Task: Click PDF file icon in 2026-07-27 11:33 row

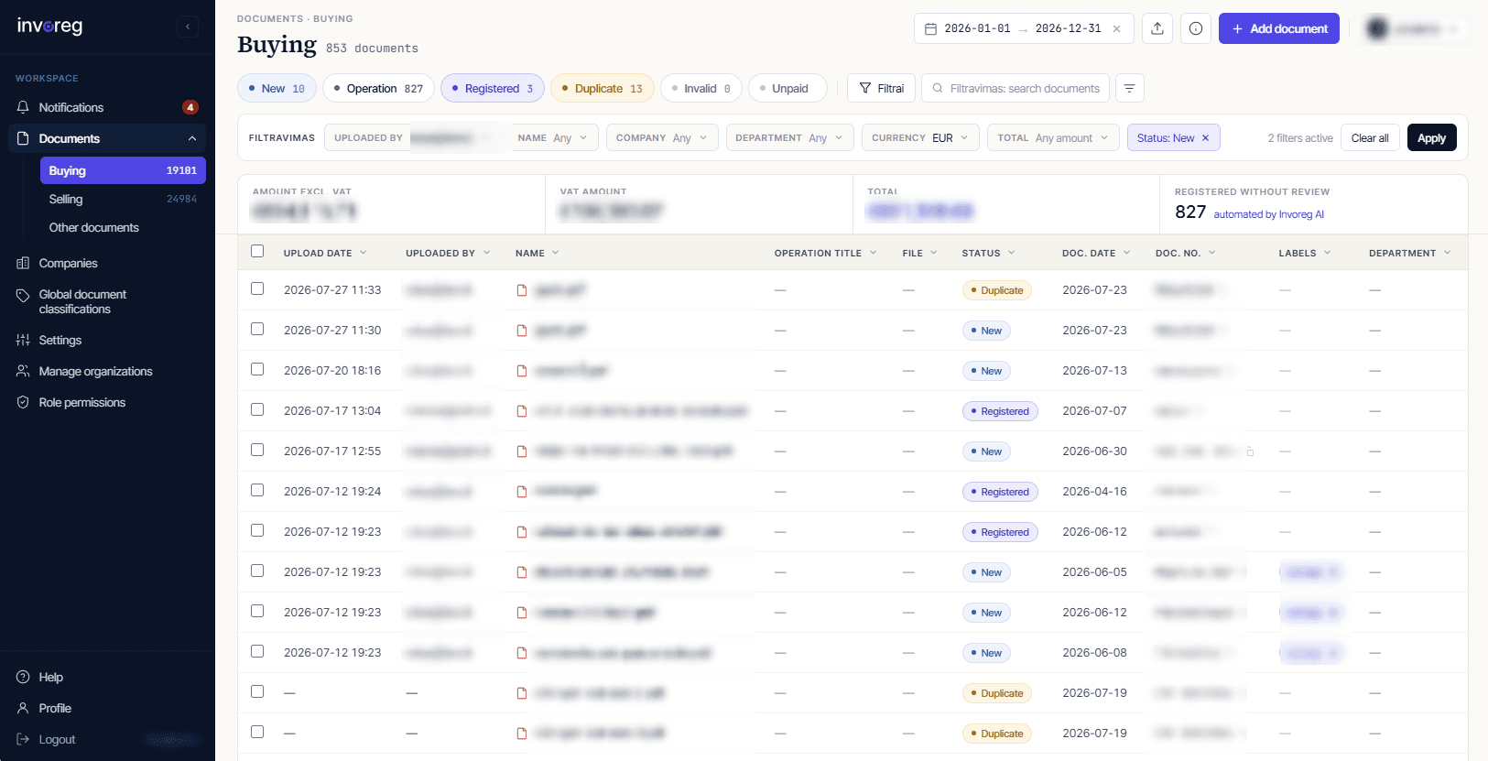Action: [x=522, y=290]
